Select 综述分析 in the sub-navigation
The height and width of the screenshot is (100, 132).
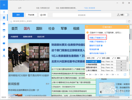[x=41, y=37]
